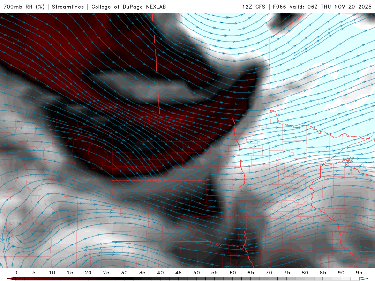Click the 40 tick label on legend

coord(160,273)
